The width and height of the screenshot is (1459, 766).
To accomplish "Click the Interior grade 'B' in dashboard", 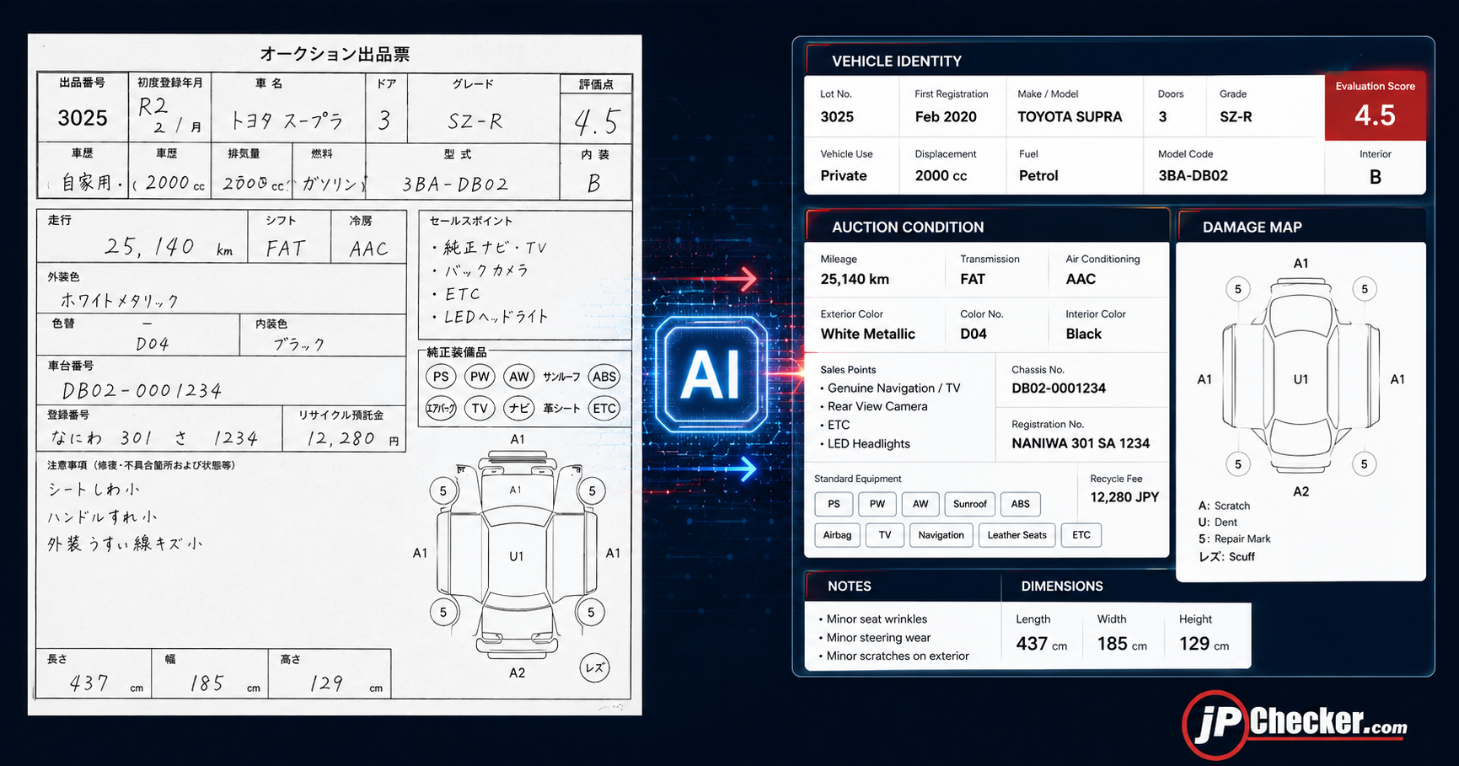I will (1376, 177).
